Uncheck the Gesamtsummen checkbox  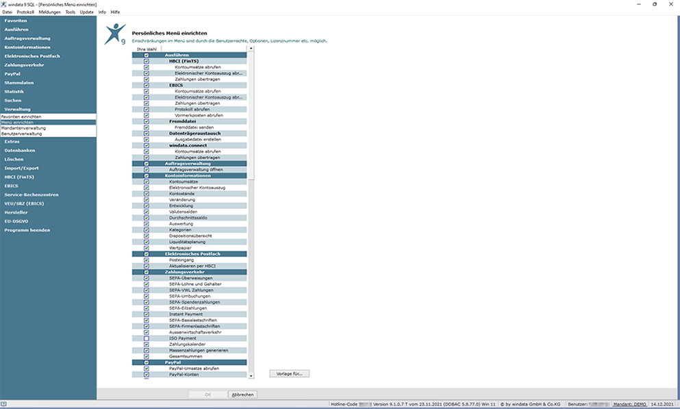146,356
